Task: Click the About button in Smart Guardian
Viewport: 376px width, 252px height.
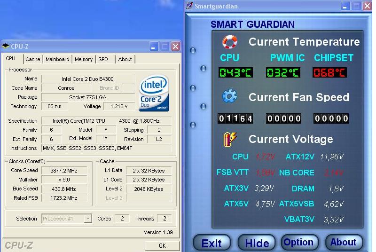Action: 344,243
